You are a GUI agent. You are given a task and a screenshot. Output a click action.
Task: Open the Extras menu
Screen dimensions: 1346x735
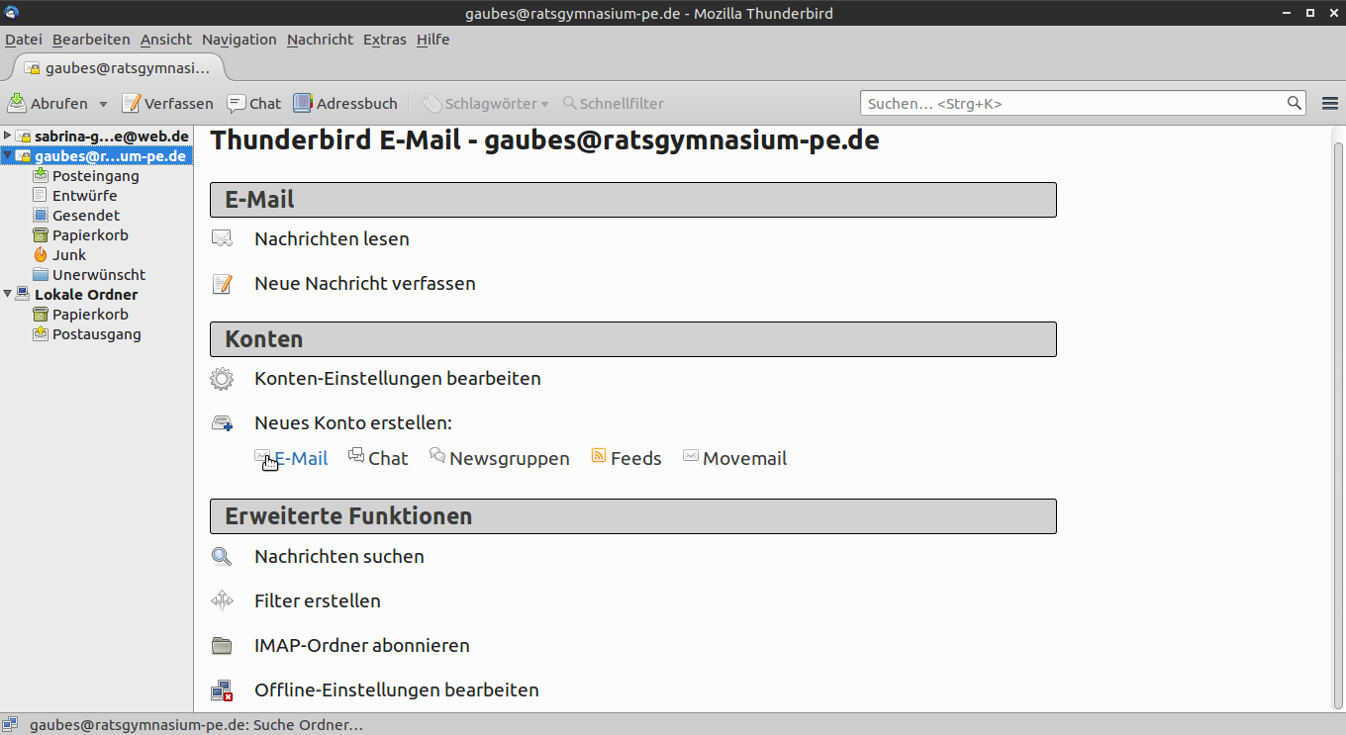[384, 40]
